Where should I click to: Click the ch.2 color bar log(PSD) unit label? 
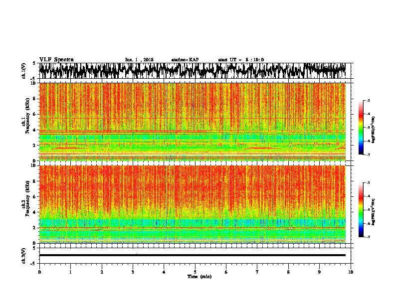click(374, 212)
